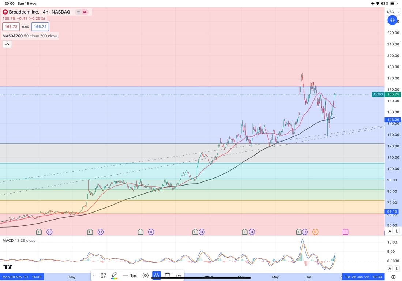
Task: Open the three-dot more options in drawing toolbar
Action: click(x=179, y=276)
